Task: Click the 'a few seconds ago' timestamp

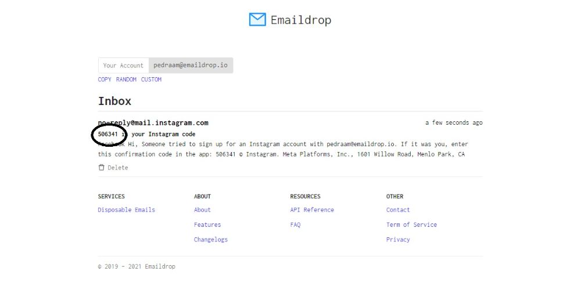Action: click(x=454, y=122)
